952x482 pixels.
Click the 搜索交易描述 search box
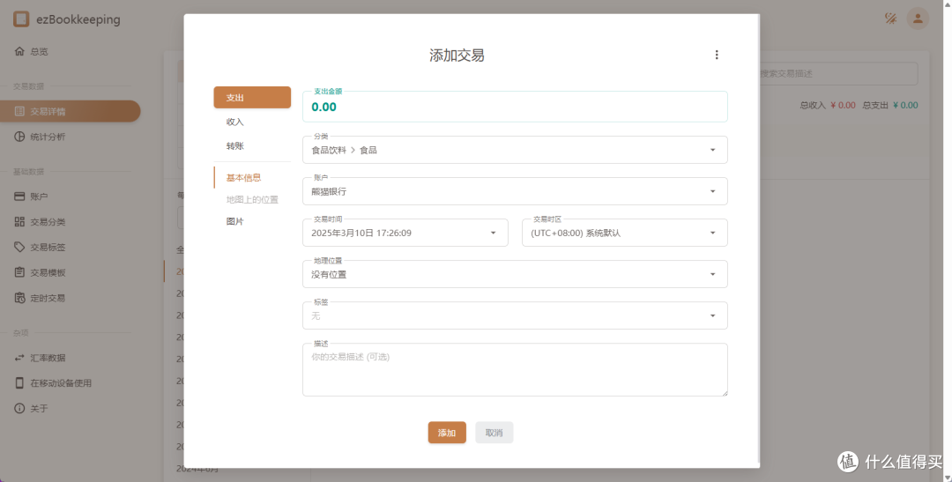[838, 73]
